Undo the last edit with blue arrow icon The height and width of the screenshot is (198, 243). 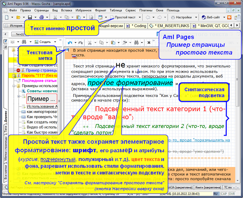pos(70,43)
